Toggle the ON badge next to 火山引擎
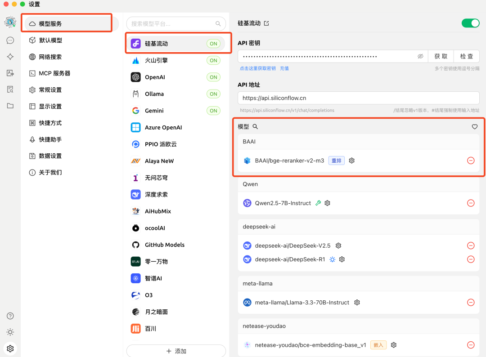The width and height of the screenshot is (486, 357). click(x=213, y=60)
